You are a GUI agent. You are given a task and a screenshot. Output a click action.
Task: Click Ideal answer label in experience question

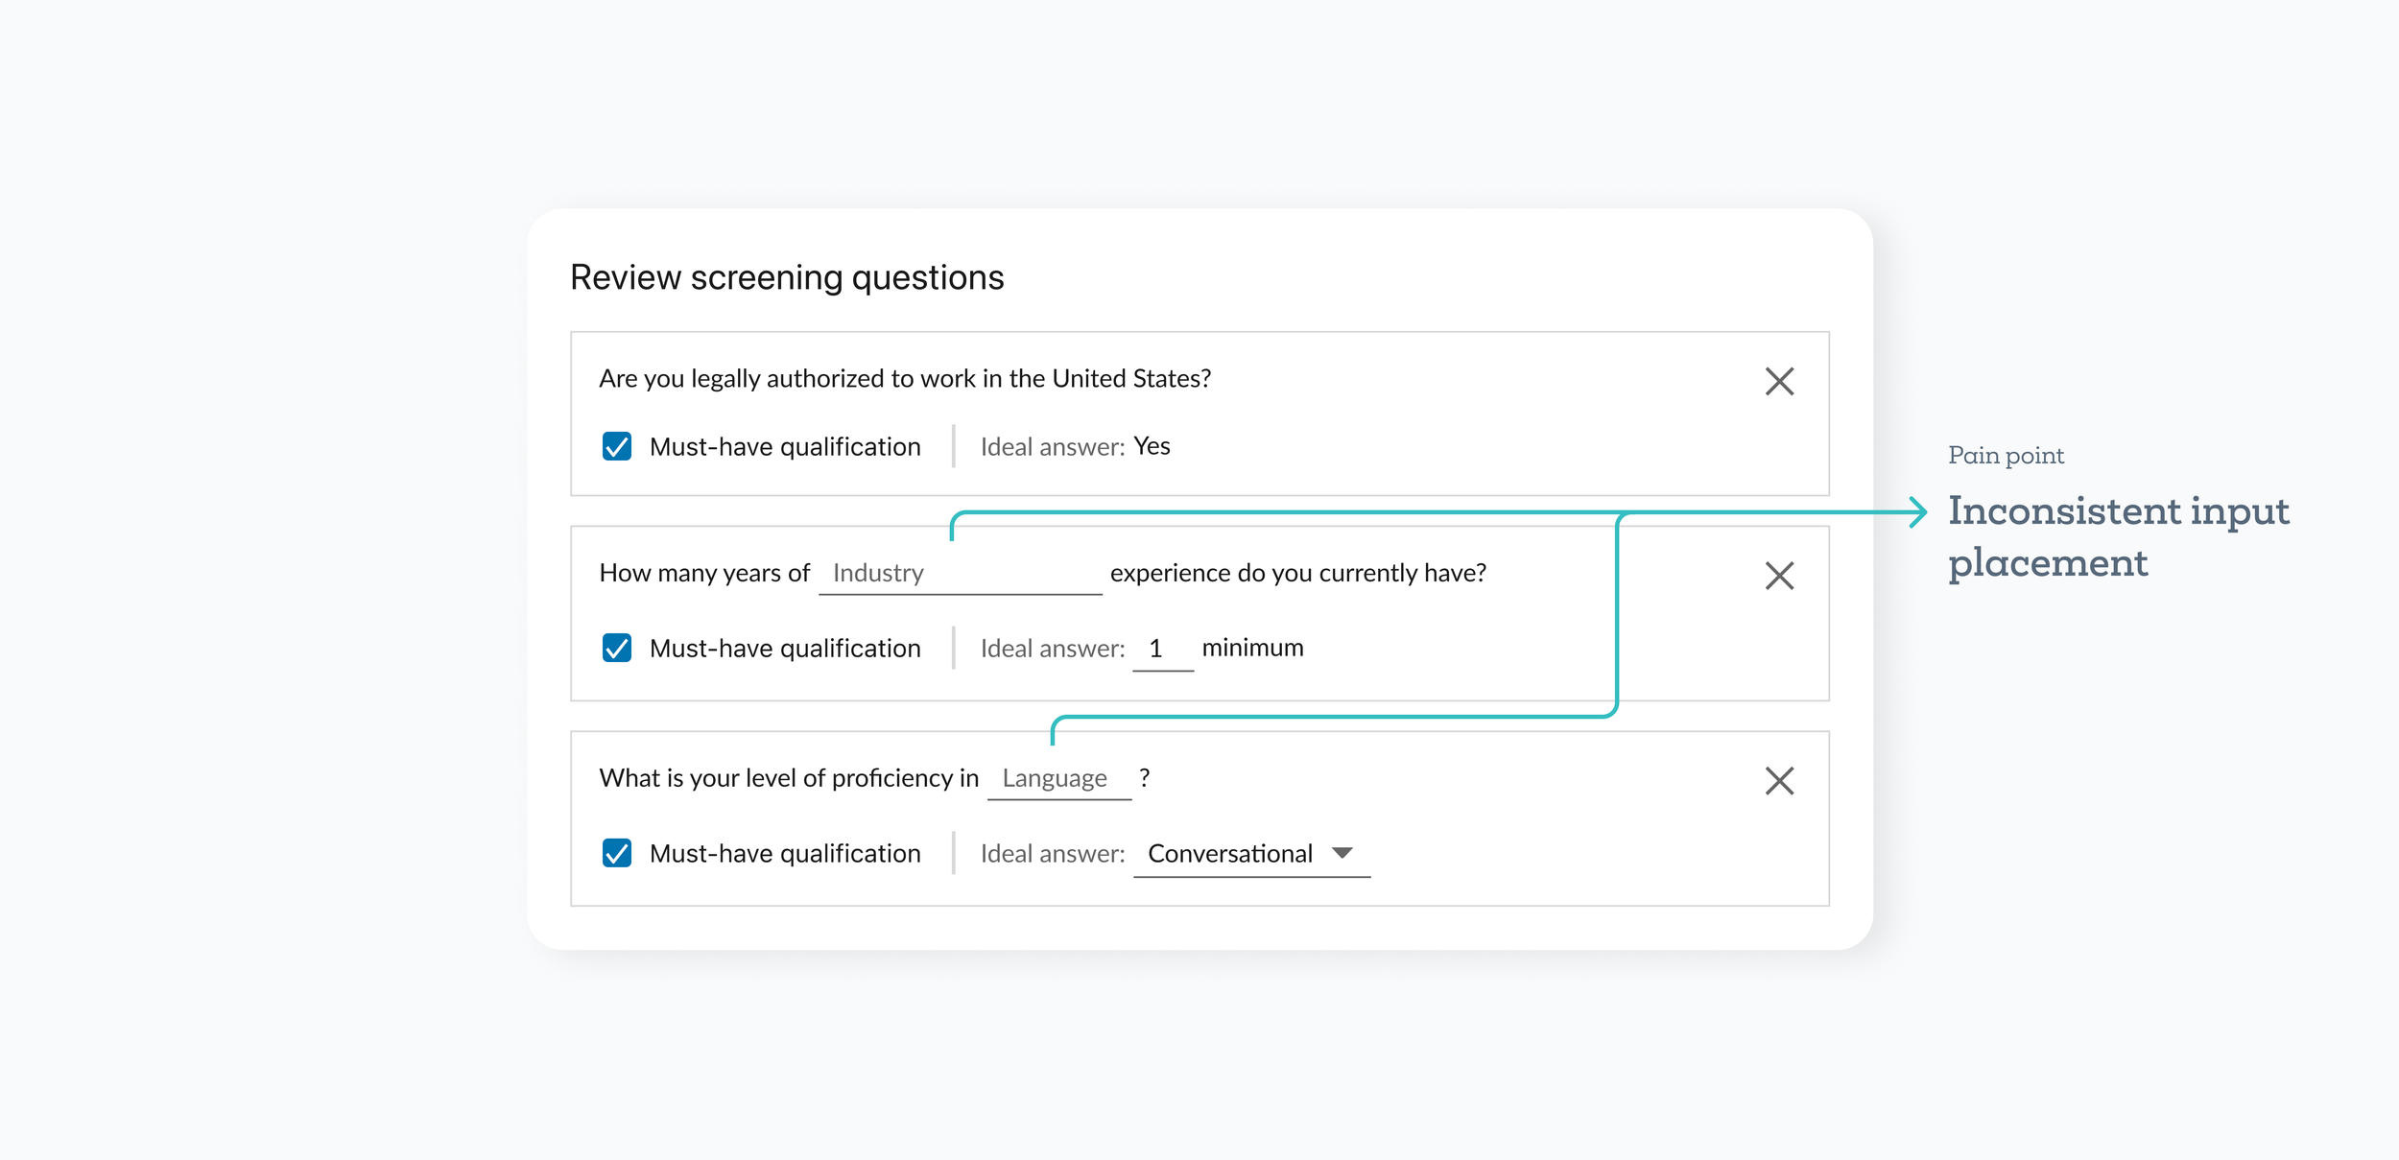1052,649
